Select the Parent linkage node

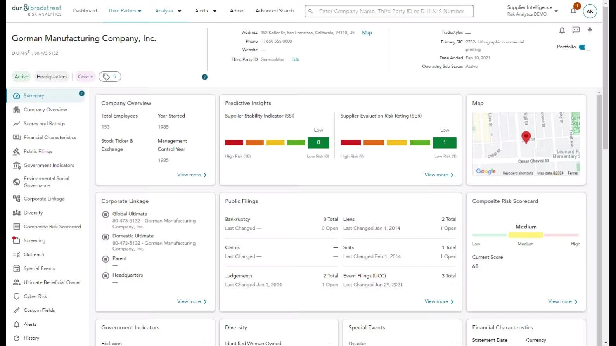[x=105, y=259]
